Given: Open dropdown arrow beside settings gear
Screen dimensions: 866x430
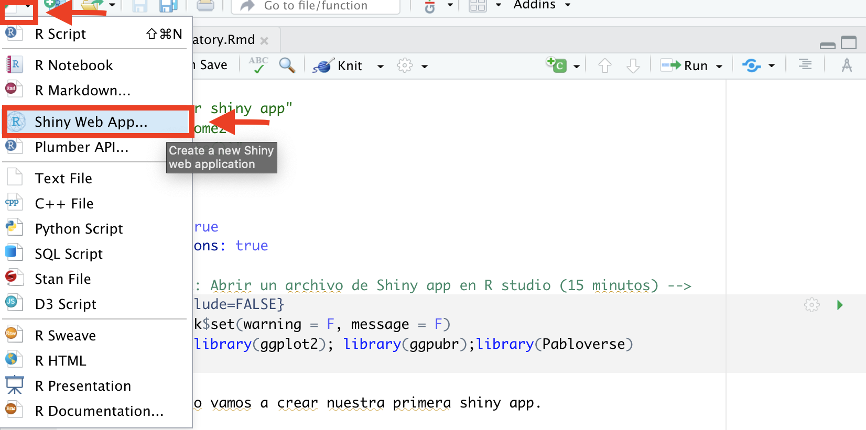Looking at the screenshot, I should click(425, 67).
